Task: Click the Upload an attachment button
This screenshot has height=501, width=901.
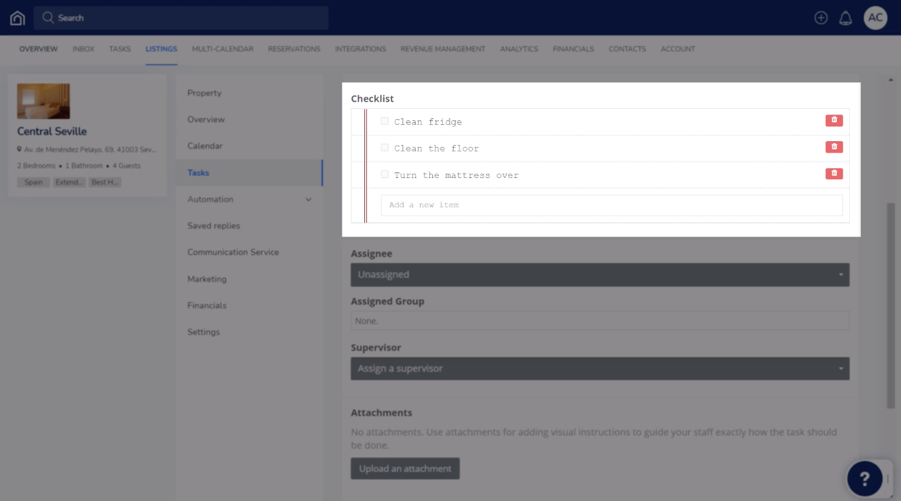Action: 405,468
